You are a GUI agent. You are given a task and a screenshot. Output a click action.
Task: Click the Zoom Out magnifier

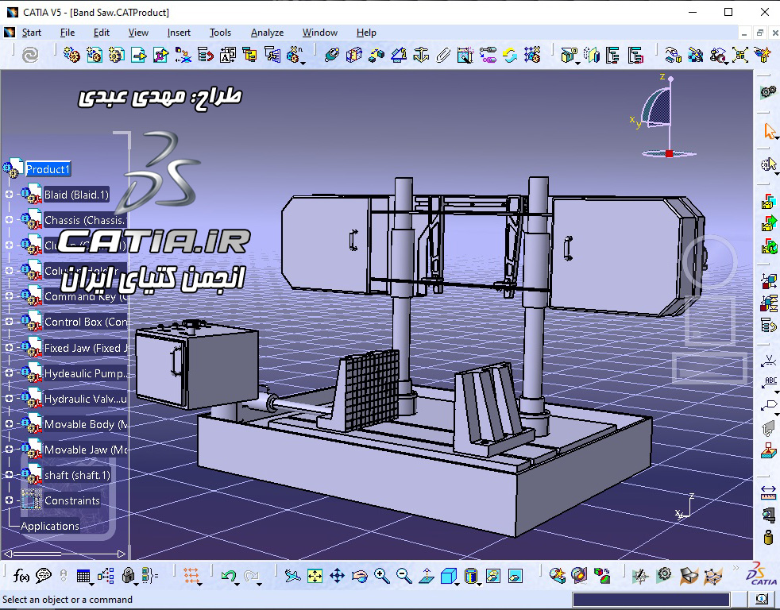(404, 576)
